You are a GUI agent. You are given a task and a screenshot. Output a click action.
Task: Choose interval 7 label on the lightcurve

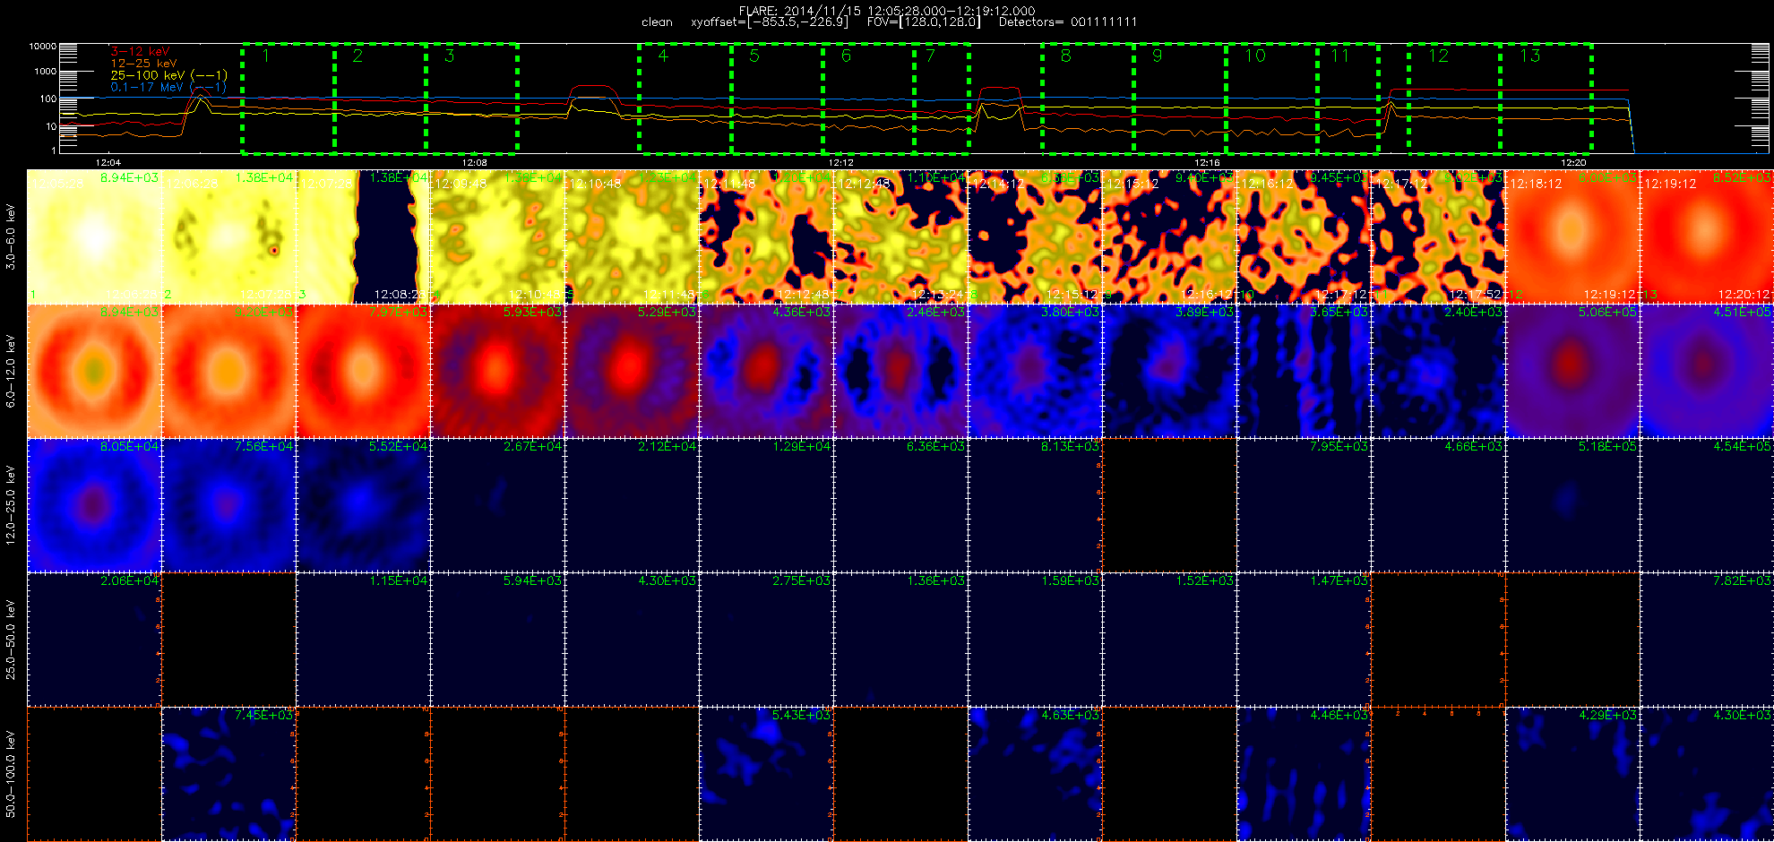930,56
